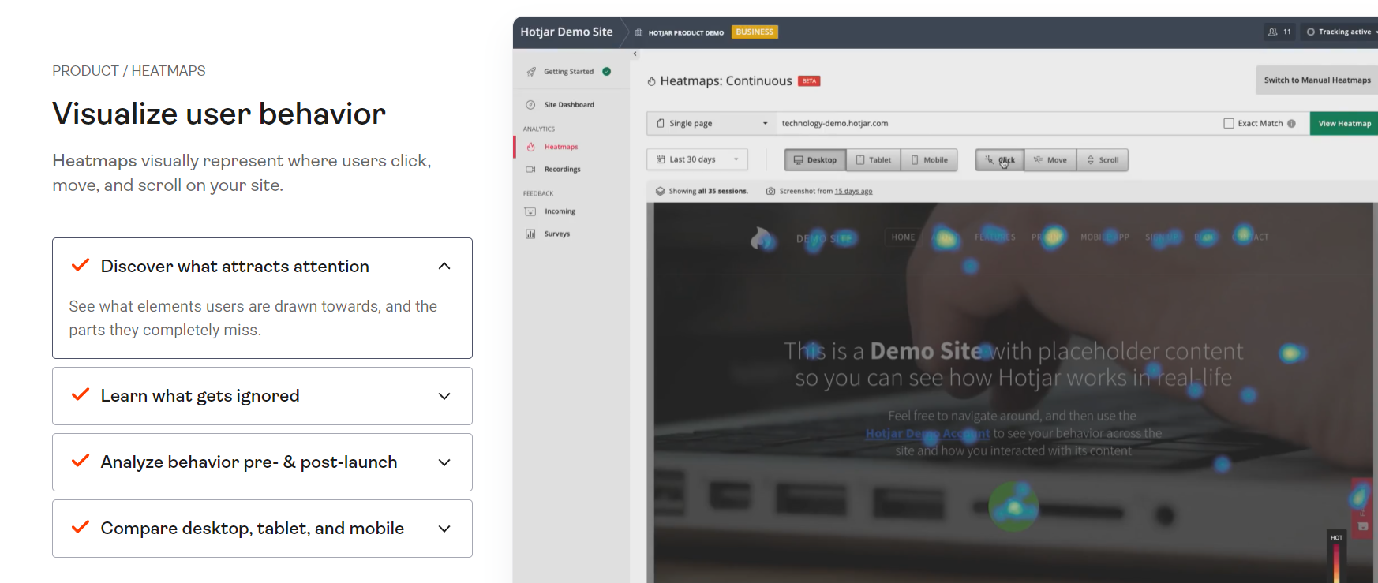Screen dimensions: 1378x583
Task: Select the Scroll heatmap type
Action: pyautogui.click(x=1103, y=160)
